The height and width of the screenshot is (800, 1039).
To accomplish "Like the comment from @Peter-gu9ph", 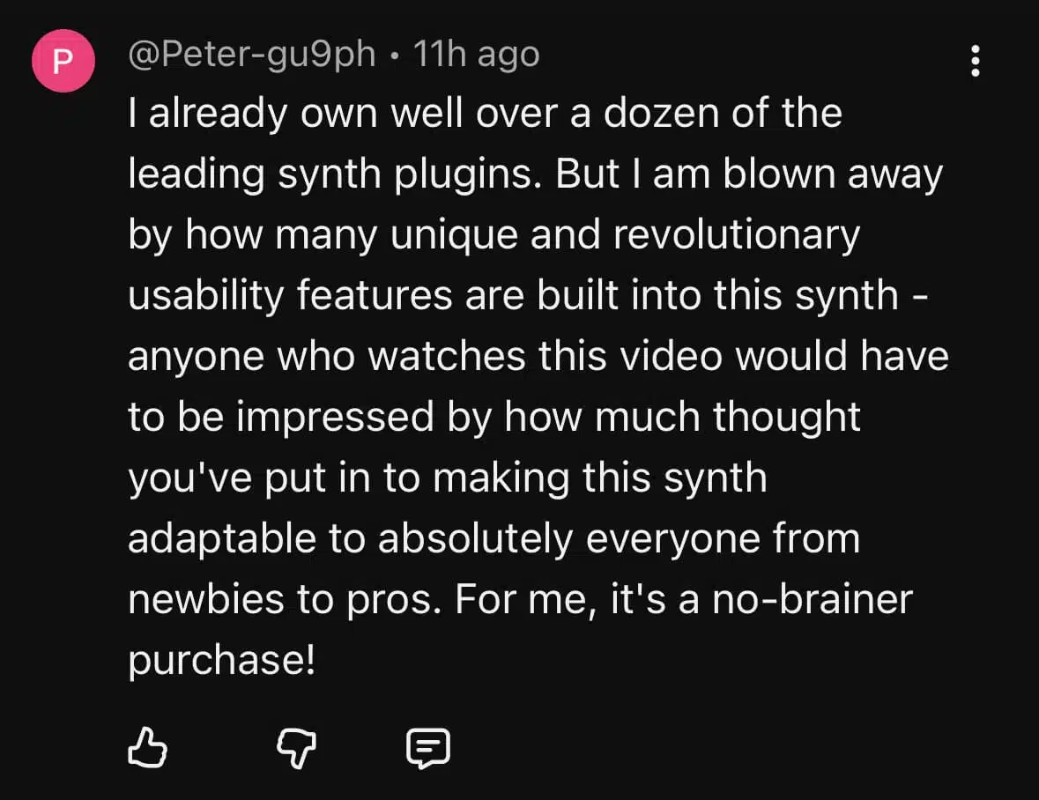I will [148, 747].
